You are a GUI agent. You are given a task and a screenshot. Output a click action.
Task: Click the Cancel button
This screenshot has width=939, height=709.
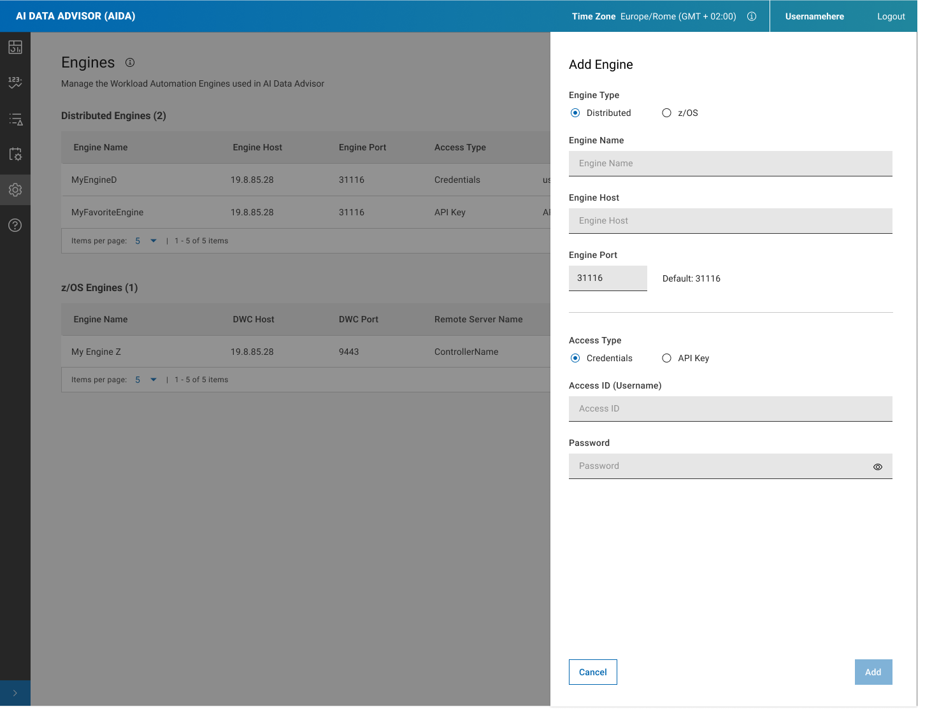[592, 672]
